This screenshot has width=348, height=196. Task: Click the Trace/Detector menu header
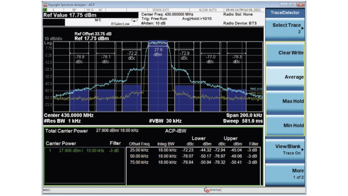285,13
